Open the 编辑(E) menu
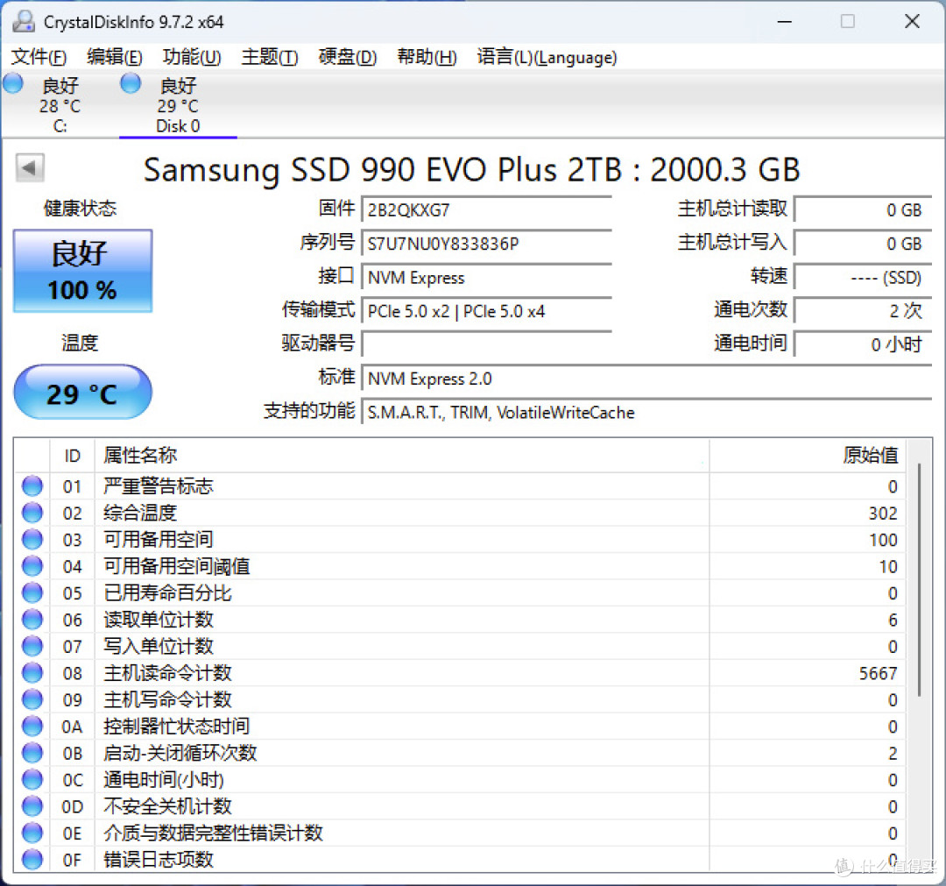Image resolution: width=946 pixels, height=886 pixels. 115,57
